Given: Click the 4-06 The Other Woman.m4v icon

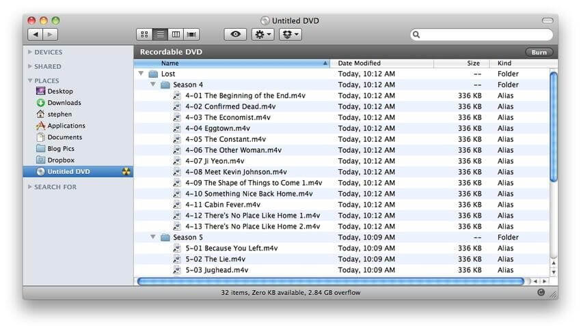Looking at the screenshot, I should click(177, 150).
